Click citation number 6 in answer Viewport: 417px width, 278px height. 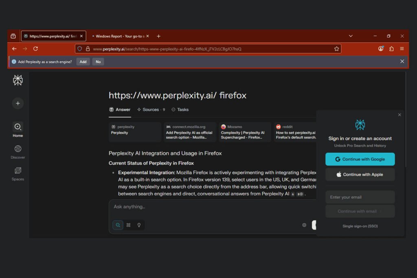tap(293, 194)
